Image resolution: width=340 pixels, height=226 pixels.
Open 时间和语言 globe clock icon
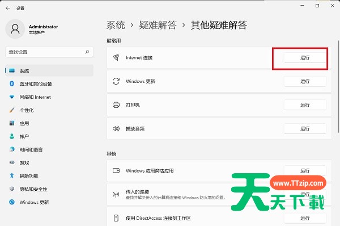(12, 149)
